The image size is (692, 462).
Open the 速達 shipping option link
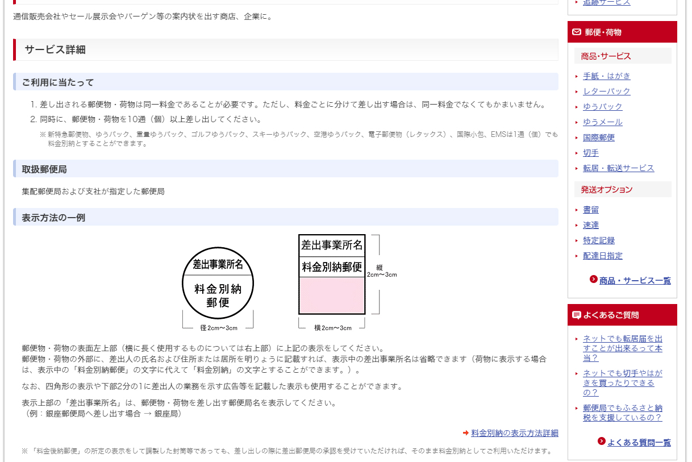[590, 225]
